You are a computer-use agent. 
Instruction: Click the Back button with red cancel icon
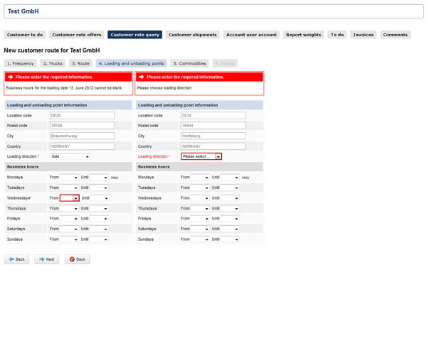click(77, 259)
